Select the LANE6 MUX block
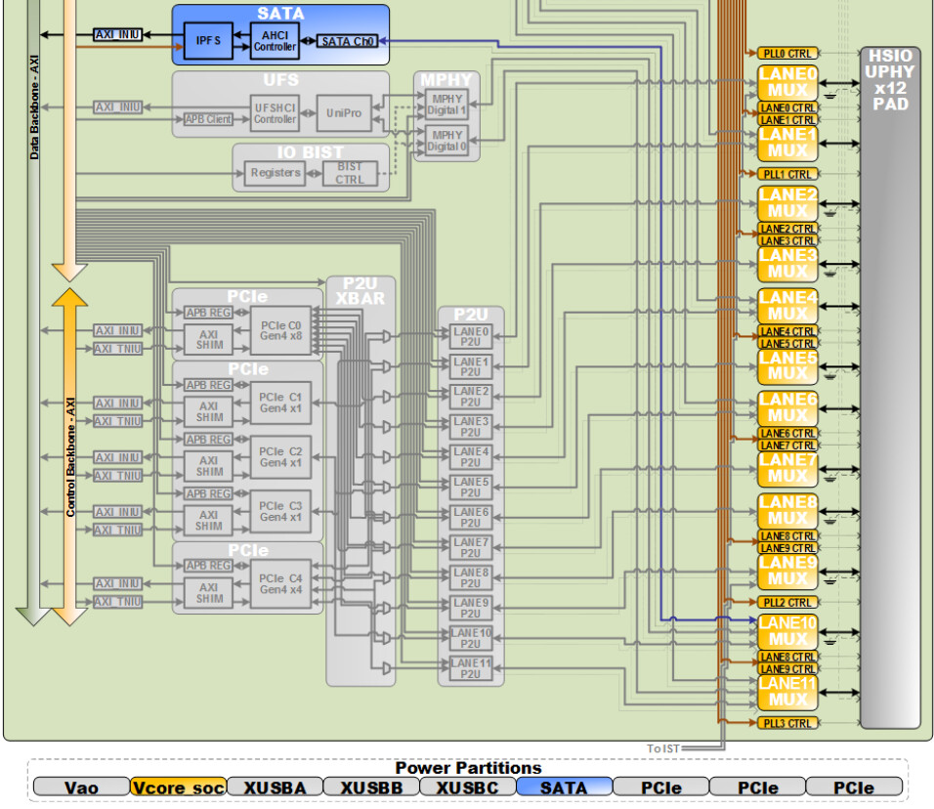Viewport: 934px width, 809px height. pos(787,408)
